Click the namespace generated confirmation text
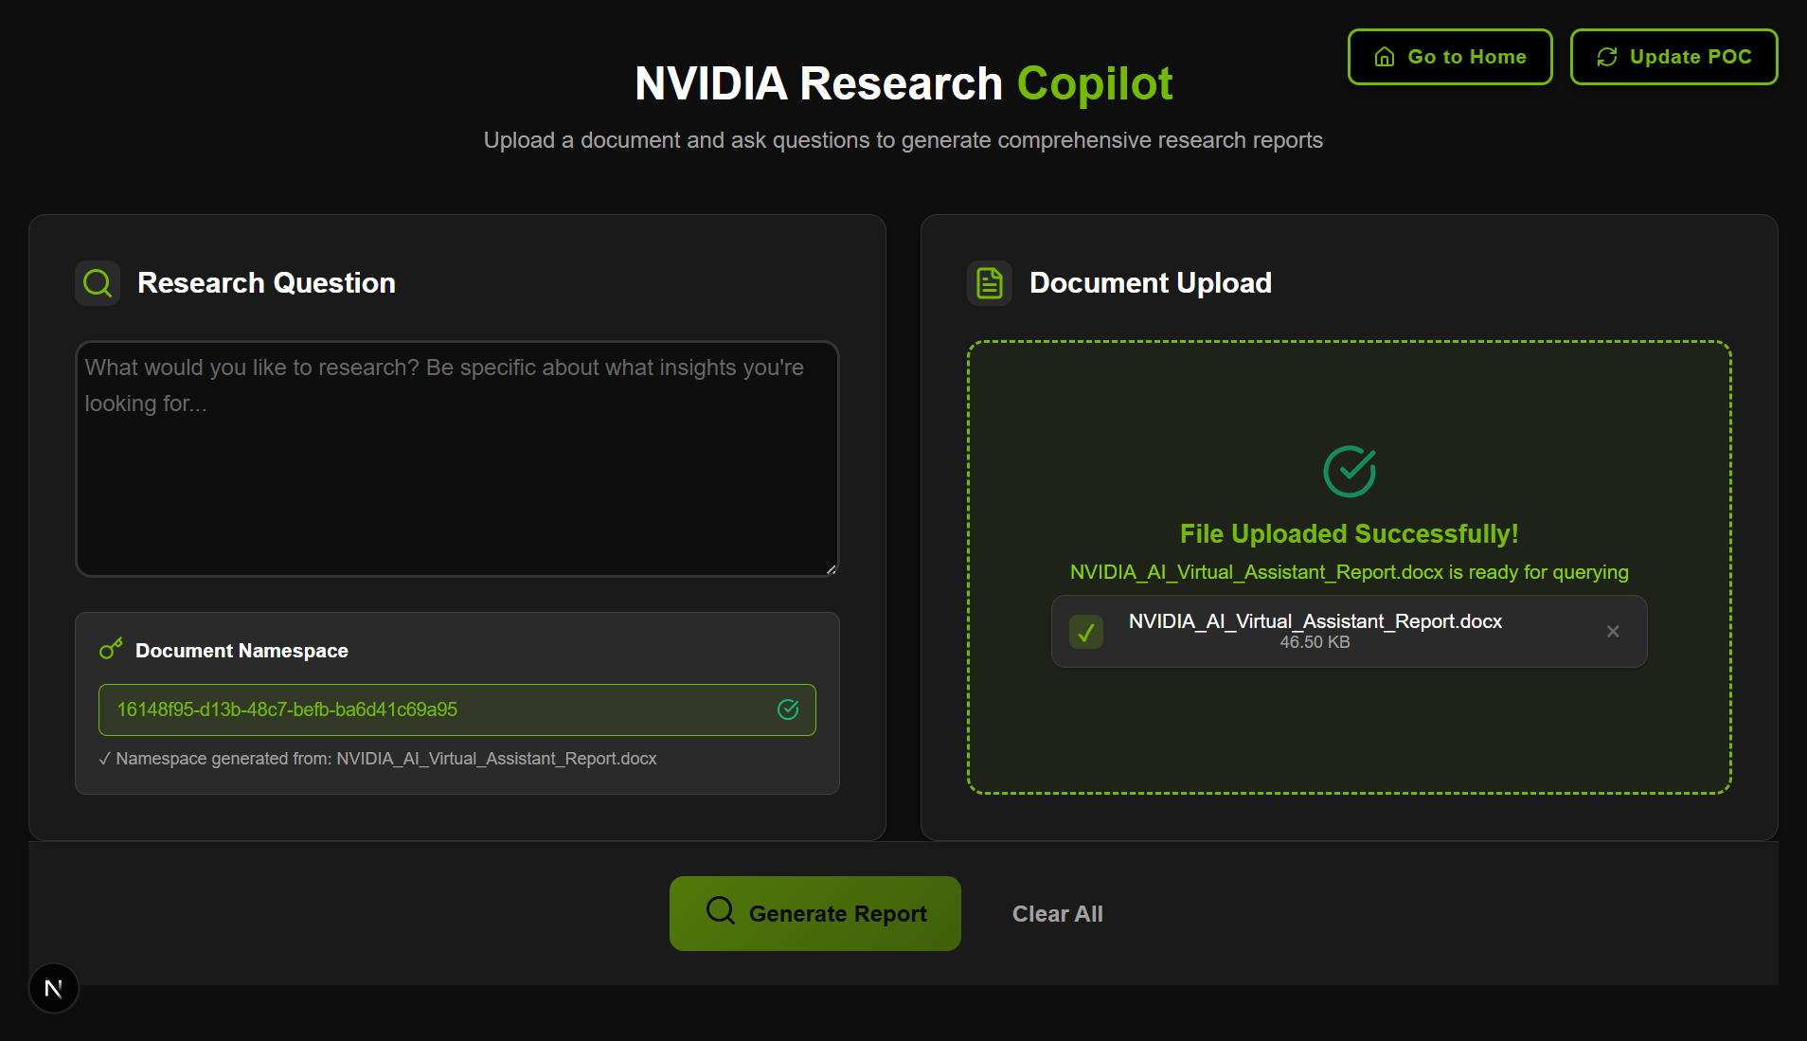The width and height of the screenshot is (1807, 1041). pyautogui.click(x=378, y=758)
